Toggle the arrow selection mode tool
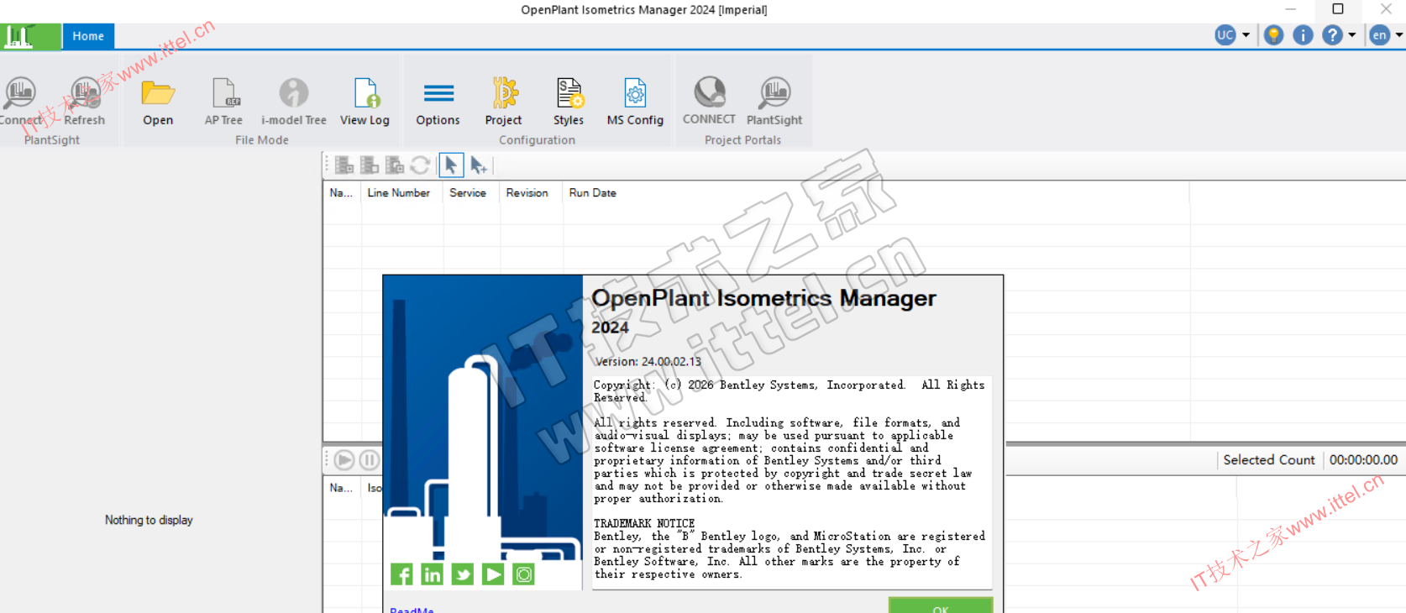1406x613 pixels. tap(451, 165)
